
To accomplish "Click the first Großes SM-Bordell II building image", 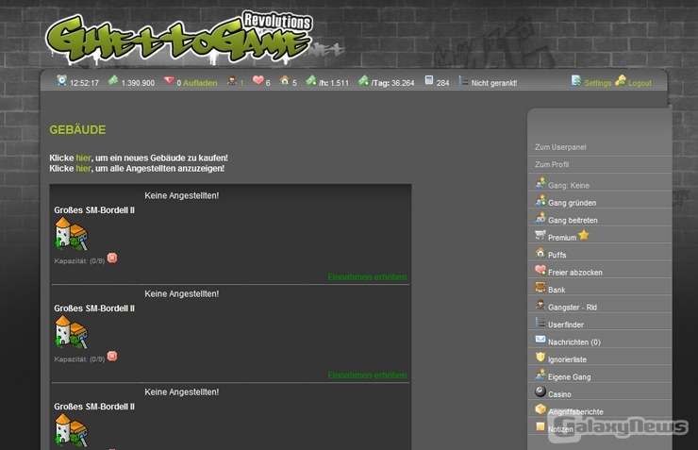I will [72, 233].
